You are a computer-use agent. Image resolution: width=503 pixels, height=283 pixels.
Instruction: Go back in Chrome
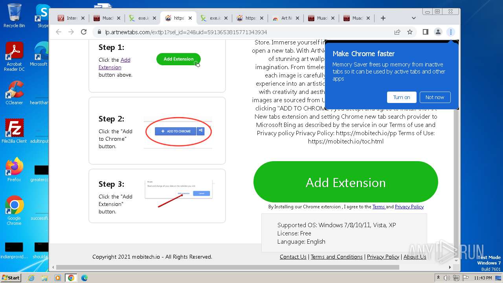point(59,32)
